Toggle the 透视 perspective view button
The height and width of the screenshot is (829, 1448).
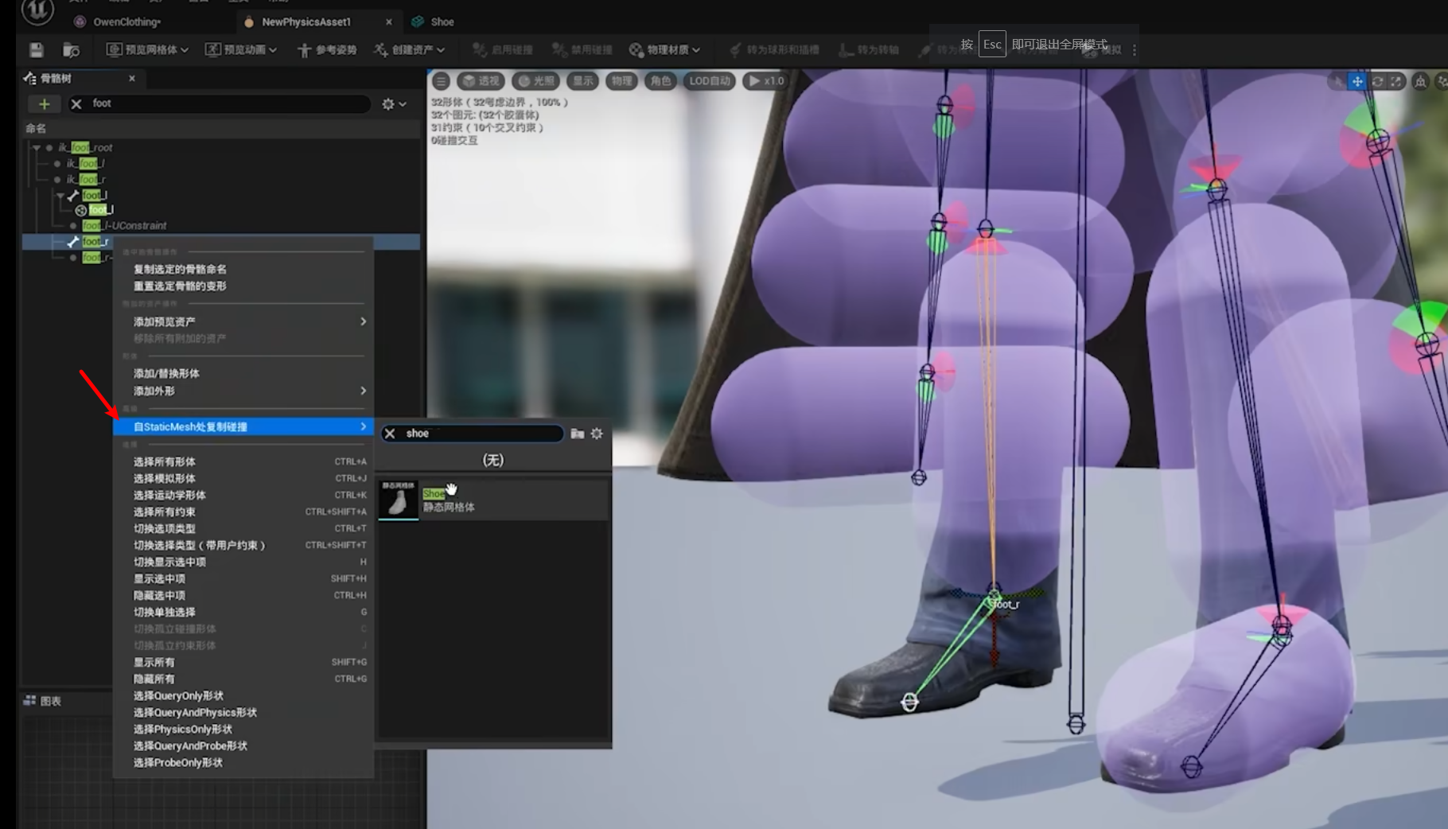tap(480, 81)
